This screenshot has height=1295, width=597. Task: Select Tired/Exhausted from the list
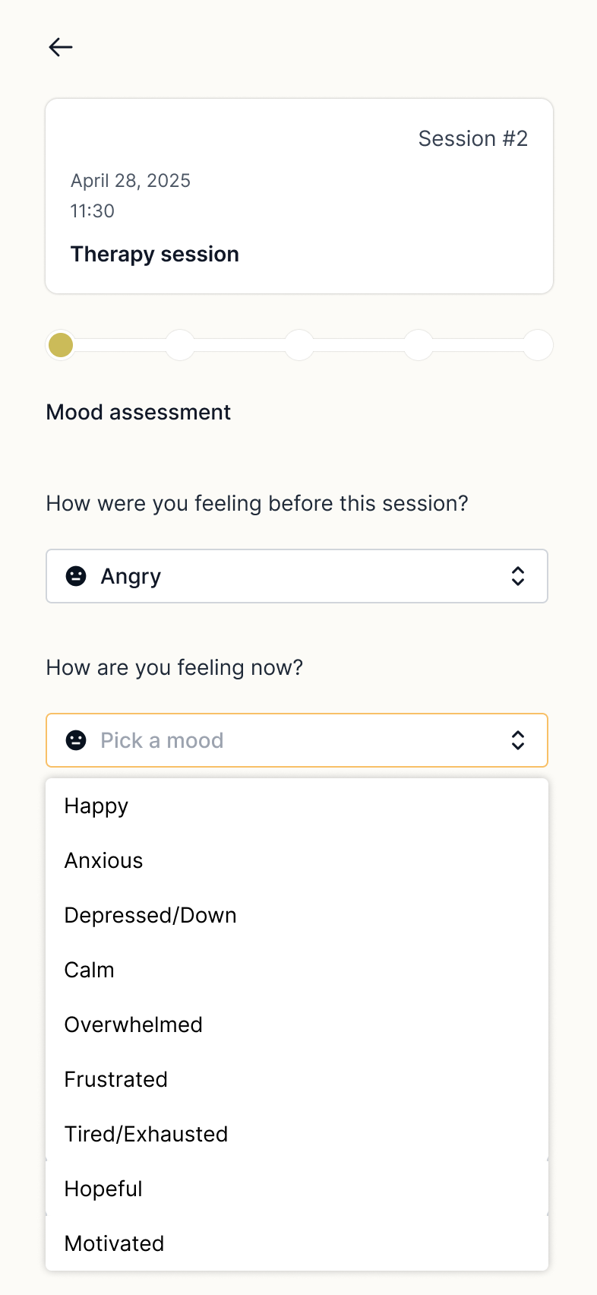(x=146, y=1134)
